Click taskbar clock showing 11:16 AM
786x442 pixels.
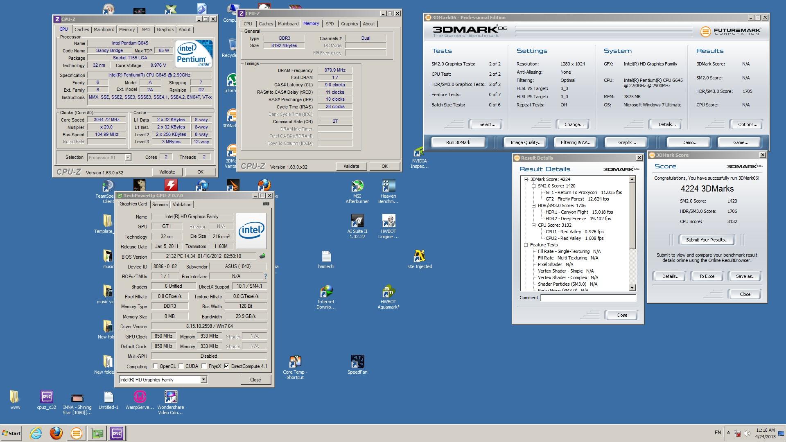click(x=765, y=433)
